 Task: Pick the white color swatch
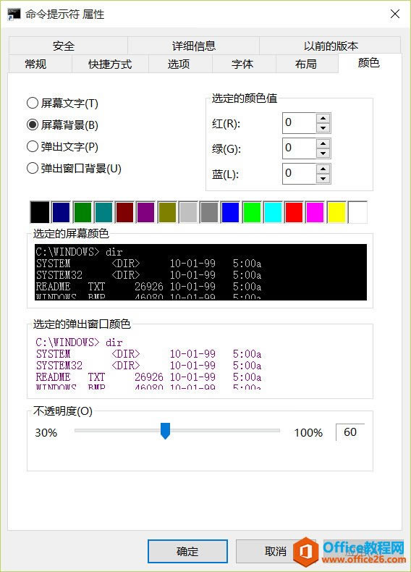[x=357, y=212]
